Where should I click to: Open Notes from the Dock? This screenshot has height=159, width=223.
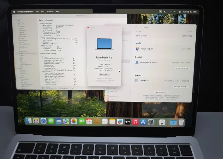tap(112, 122)
